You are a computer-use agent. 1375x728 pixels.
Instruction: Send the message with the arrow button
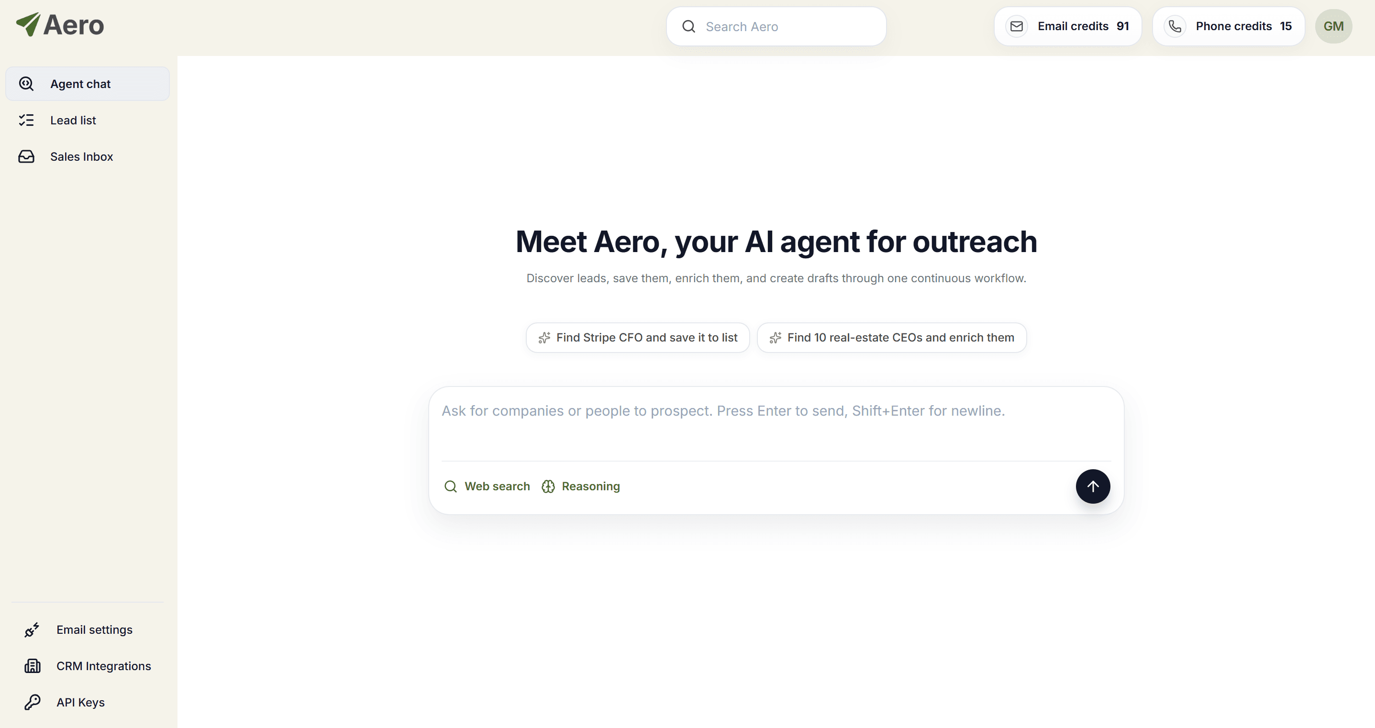click(1093, 486)
